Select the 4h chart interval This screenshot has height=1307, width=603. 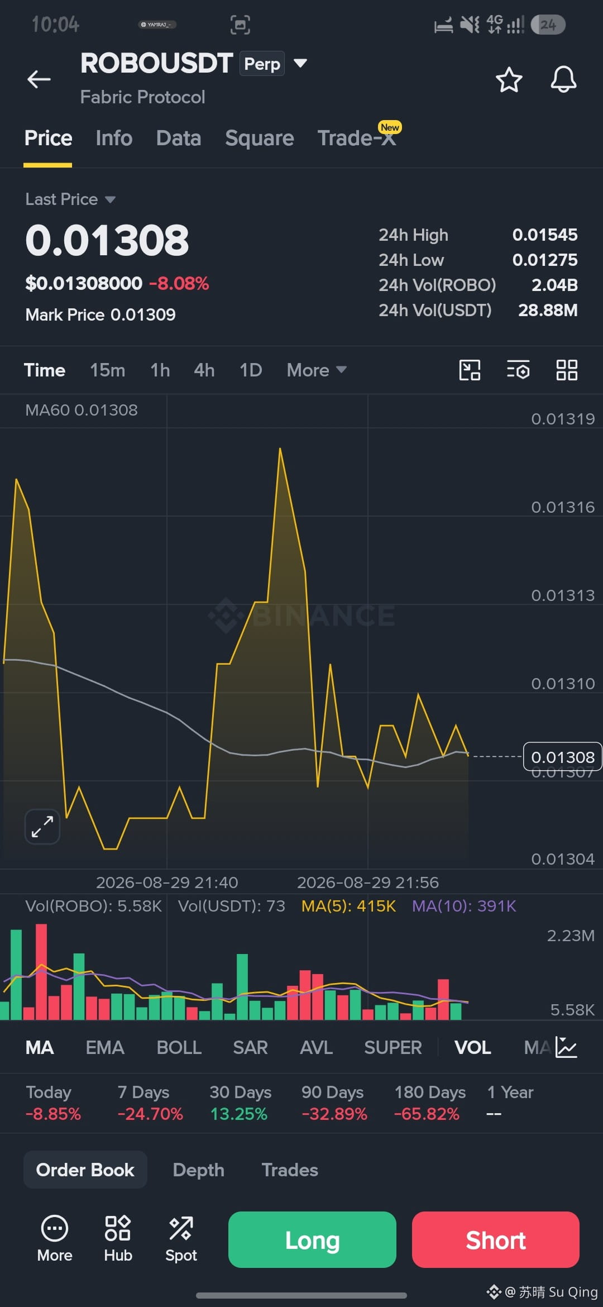point(204,370)
